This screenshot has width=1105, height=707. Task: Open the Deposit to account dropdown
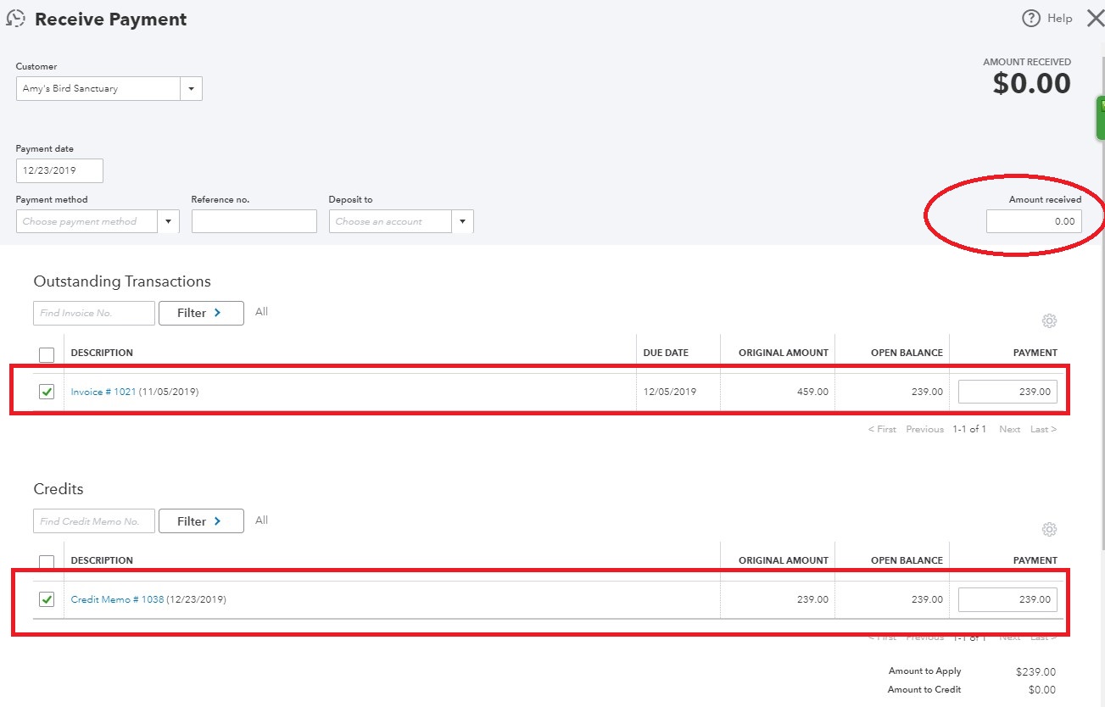point(463,220)
